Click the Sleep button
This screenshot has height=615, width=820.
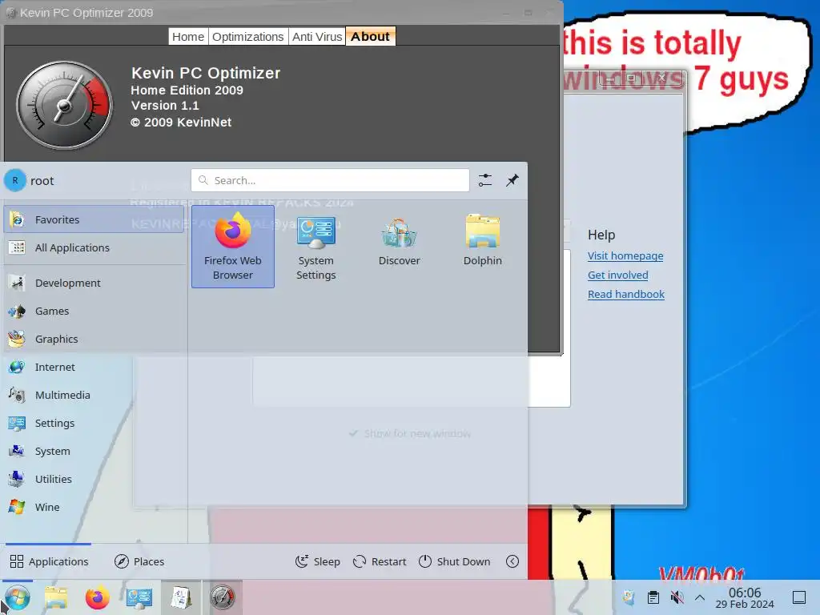[318, 561]
